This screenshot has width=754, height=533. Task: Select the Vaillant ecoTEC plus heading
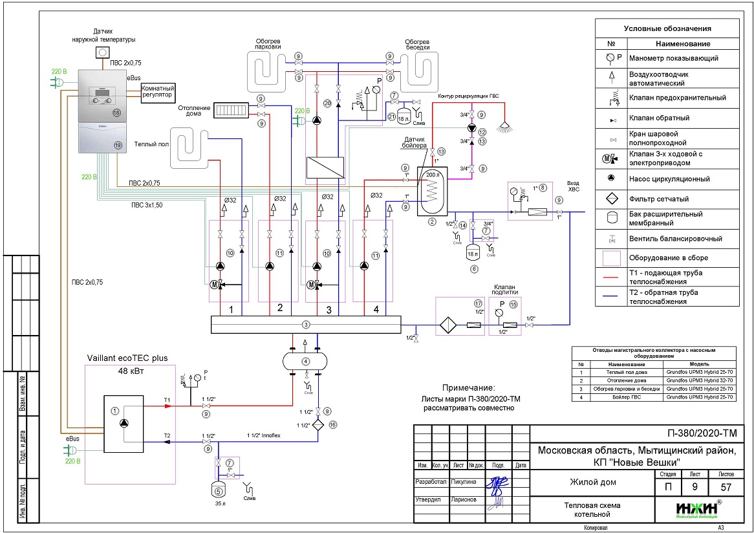(131, 358)
